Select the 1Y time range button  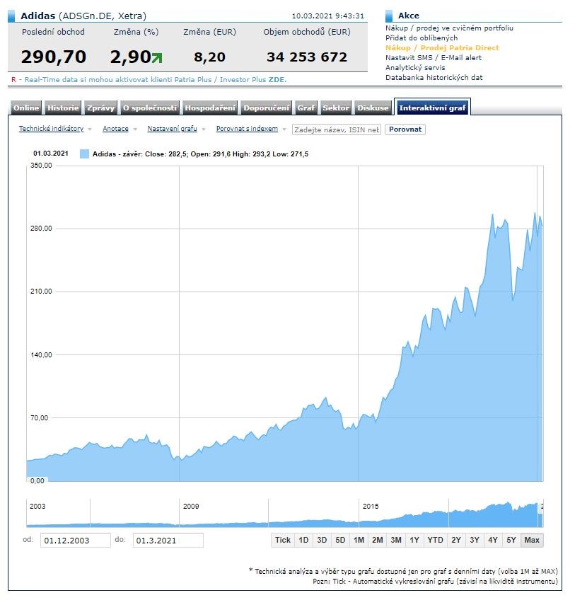414,540
